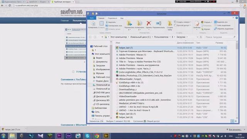
Task: Open the Простой доступ dropdown in ribbon
Action: pyautogui.click(x=183, y=25)
